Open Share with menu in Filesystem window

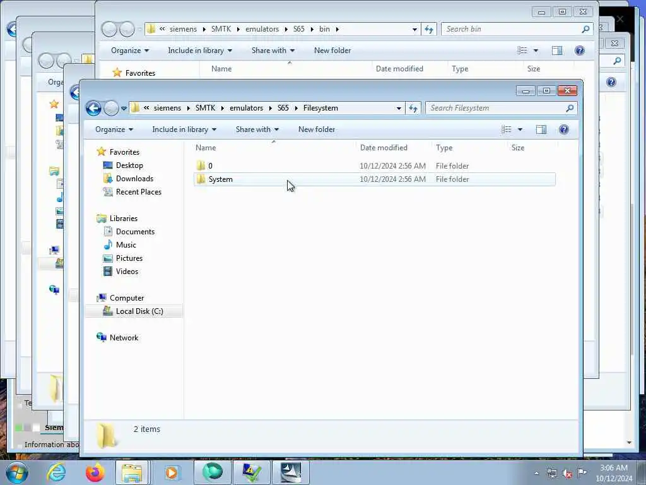pyautogui.click(x=257, y=129)
